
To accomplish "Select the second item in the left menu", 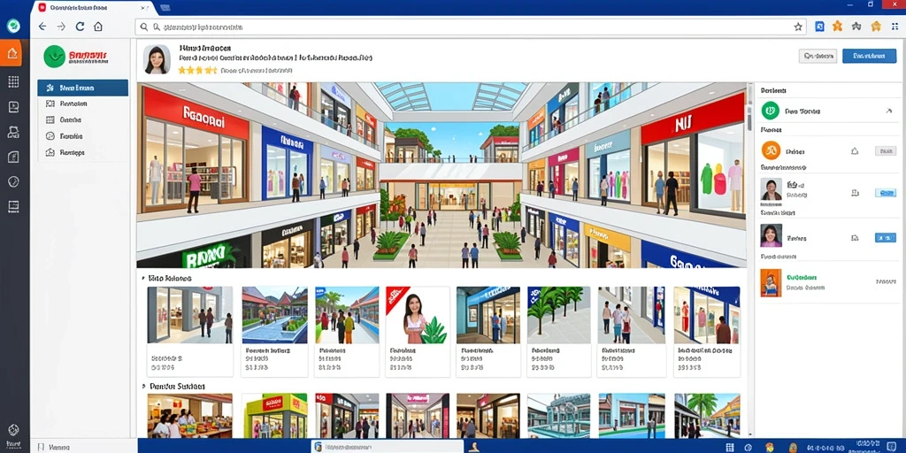I will (x=82, y=104).
